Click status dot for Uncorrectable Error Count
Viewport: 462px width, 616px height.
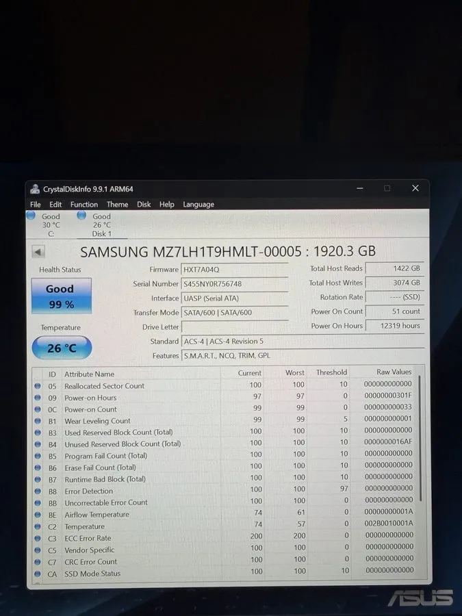38,503
